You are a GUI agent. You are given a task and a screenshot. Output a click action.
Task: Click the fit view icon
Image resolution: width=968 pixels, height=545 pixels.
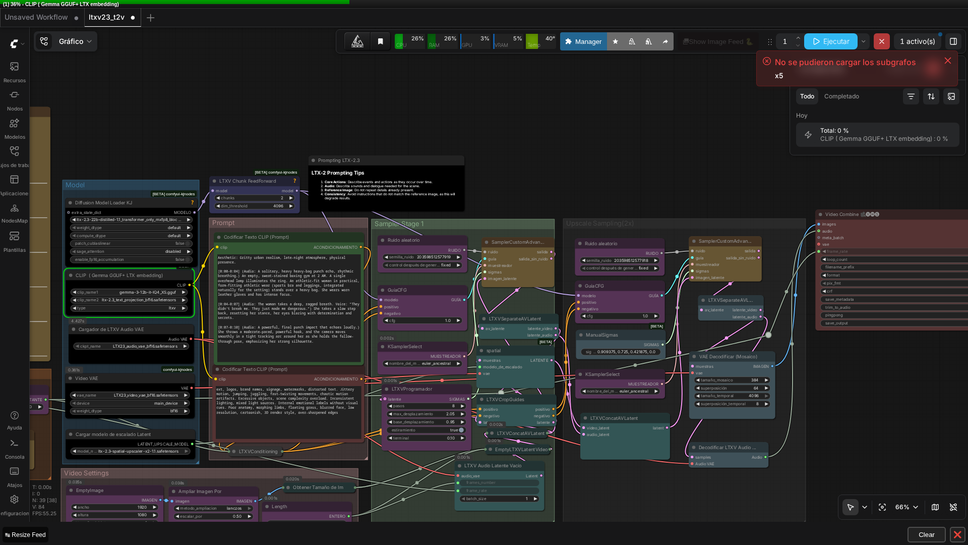882,507
